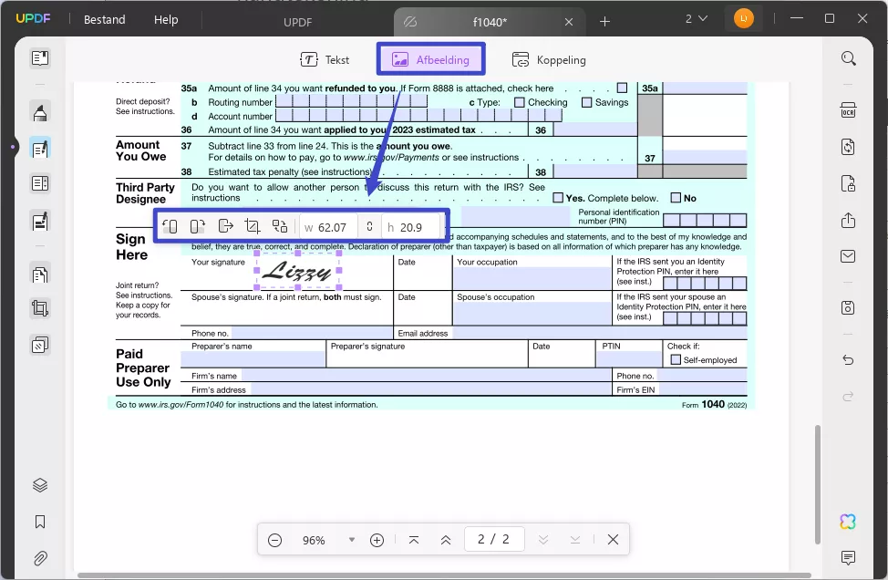This screenshot has height=580, width=888.
Task: Click the zoom in plus button
Action: click(x=377, y=540)
